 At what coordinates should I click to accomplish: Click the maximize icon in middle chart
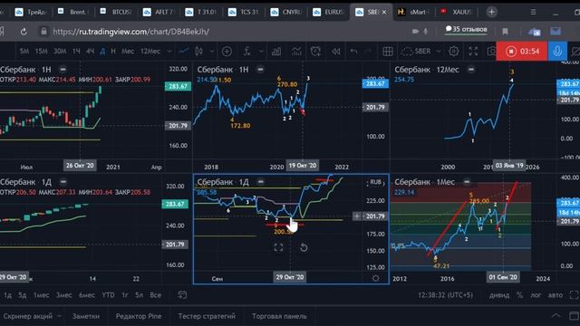pyautogui.click(x=278, y=247)
